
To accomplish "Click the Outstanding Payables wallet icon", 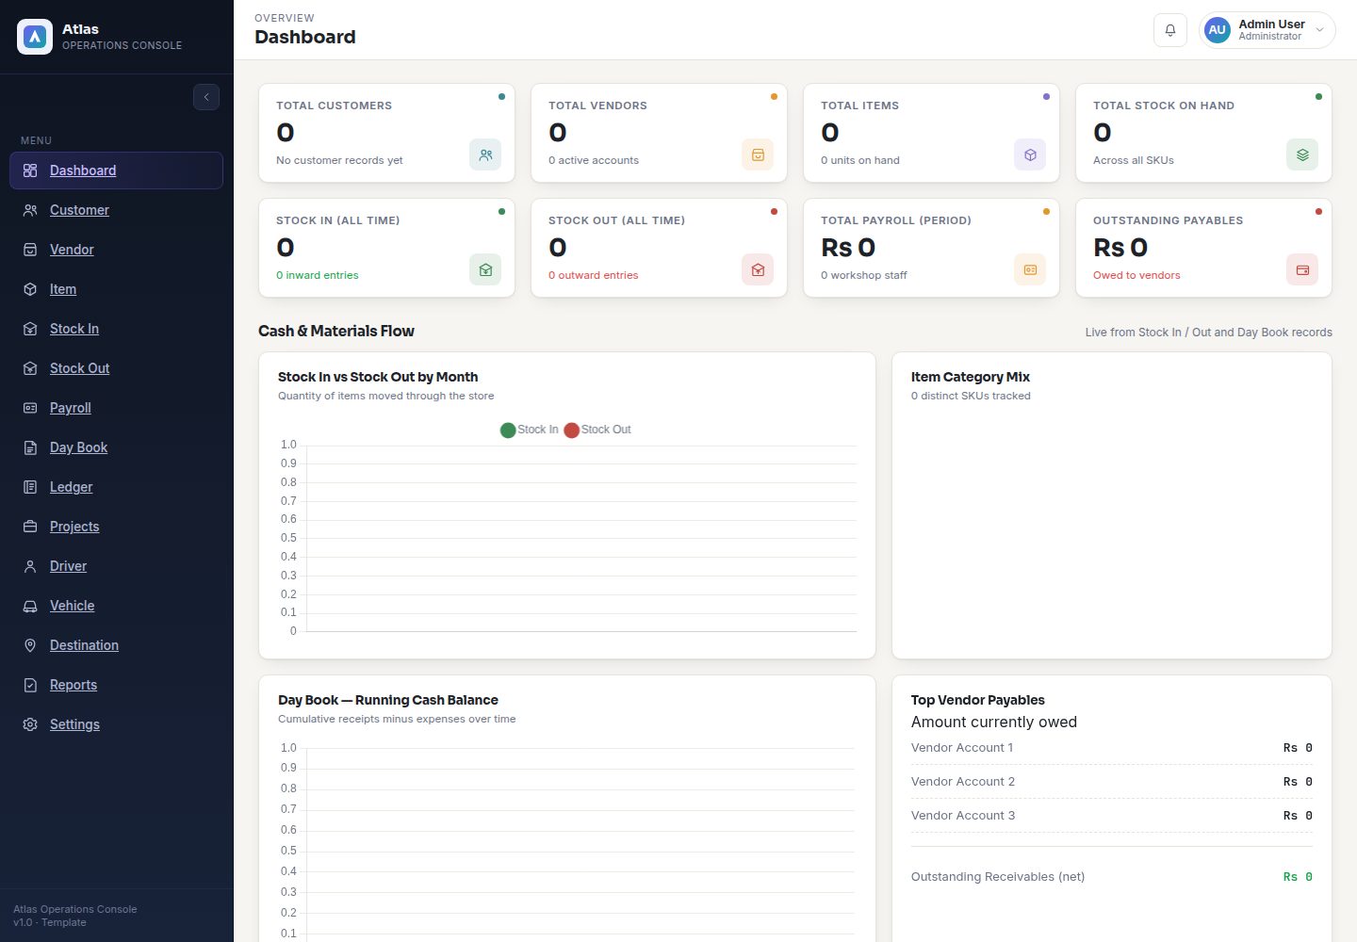I will [x=1302, y=269].
